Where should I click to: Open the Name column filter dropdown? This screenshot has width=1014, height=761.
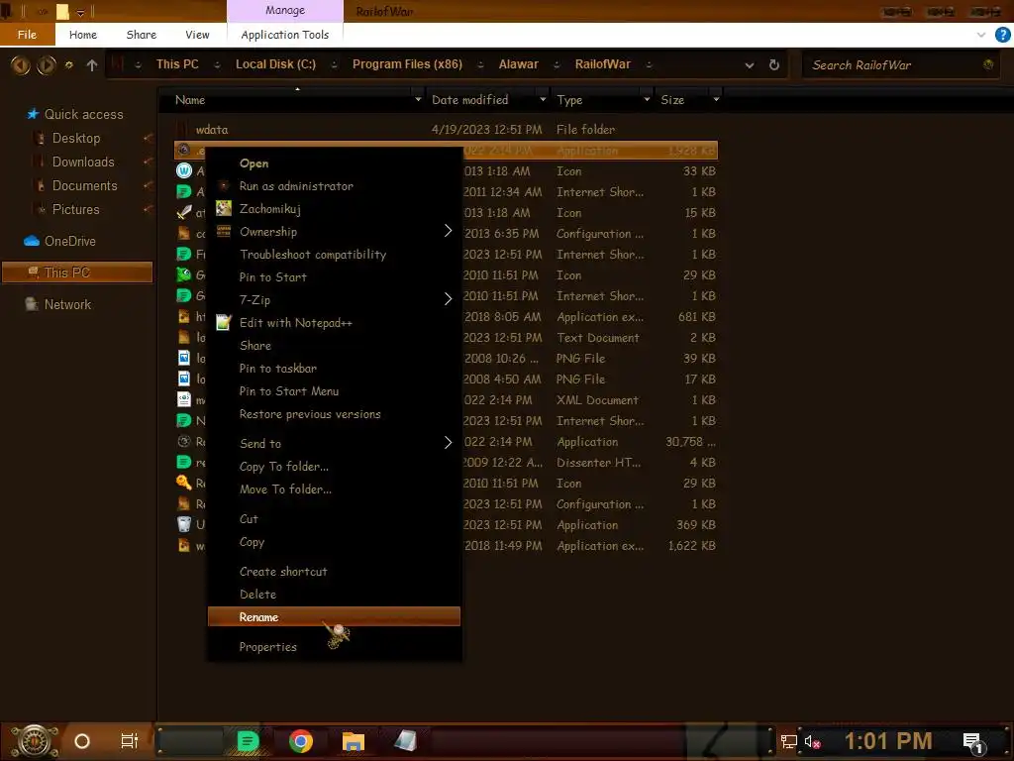(418, 100)
